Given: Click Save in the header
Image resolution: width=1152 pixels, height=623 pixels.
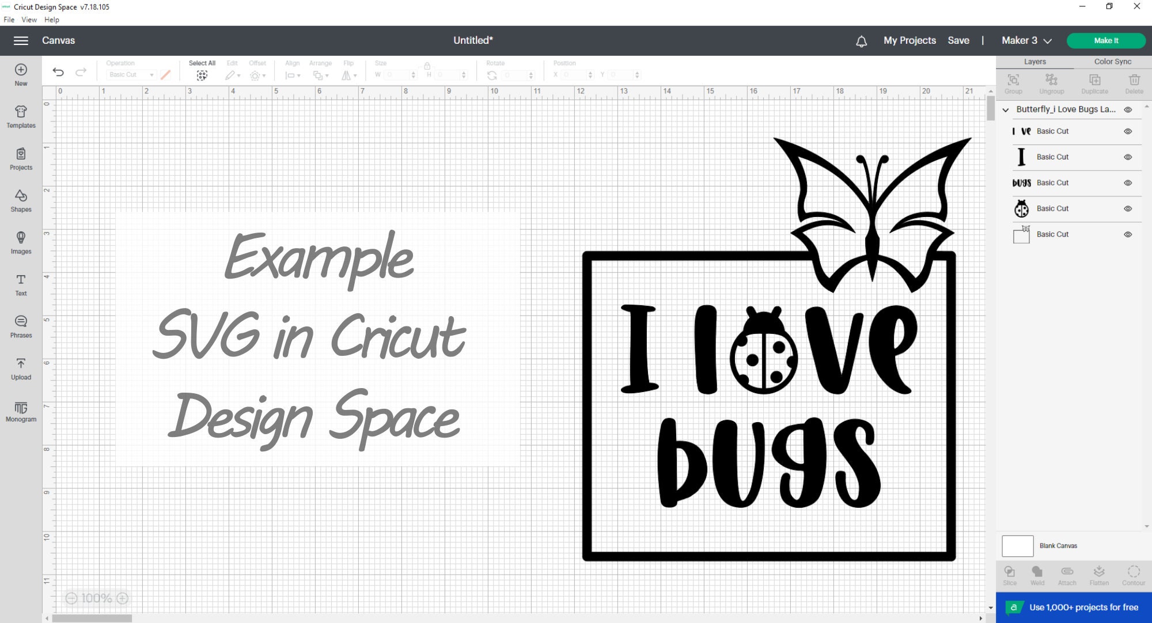Looking at the screenshot, I should point(958,40).
